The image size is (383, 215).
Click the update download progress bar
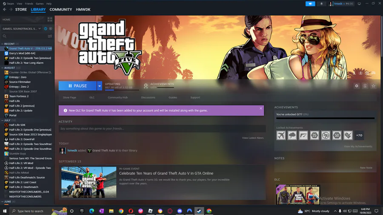122,90
